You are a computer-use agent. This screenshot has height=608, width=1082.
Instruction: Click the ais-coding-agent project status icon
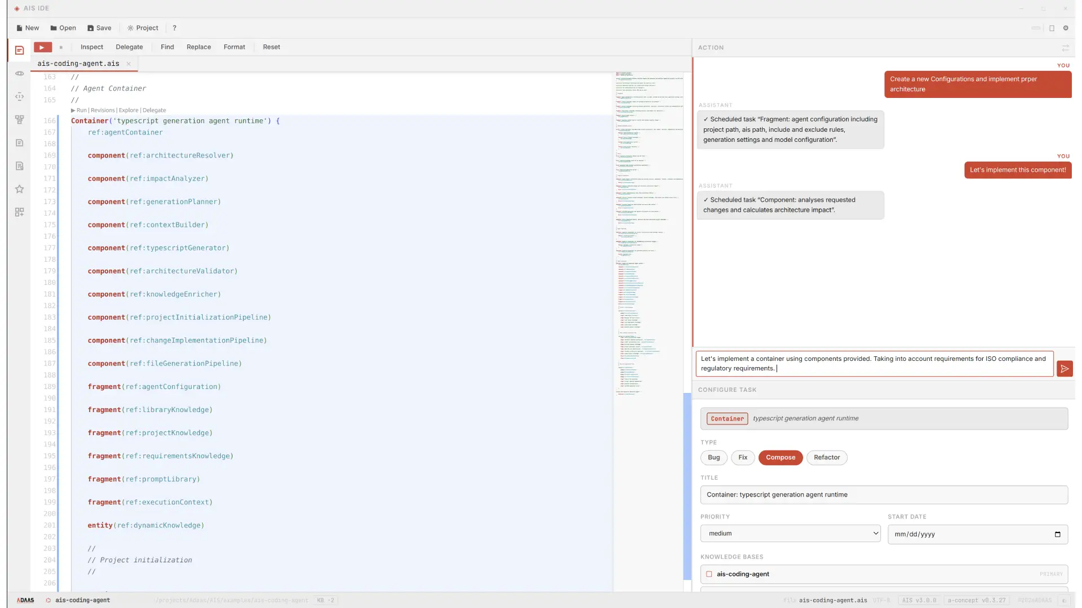pos(48,600)
